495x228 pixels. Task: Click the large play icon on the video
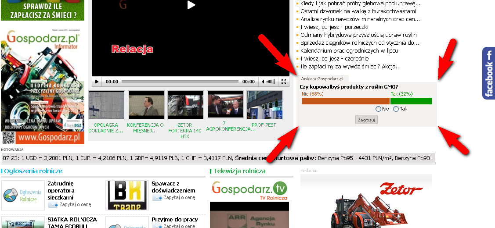pos(191,4)
